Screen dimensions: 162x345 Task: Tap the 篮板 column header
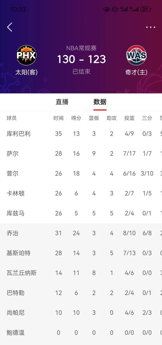click(94, 118)
